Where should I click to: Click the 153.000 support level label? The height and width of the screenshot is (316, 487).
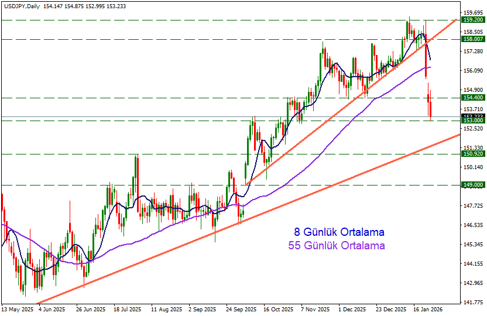click(472, 121)
